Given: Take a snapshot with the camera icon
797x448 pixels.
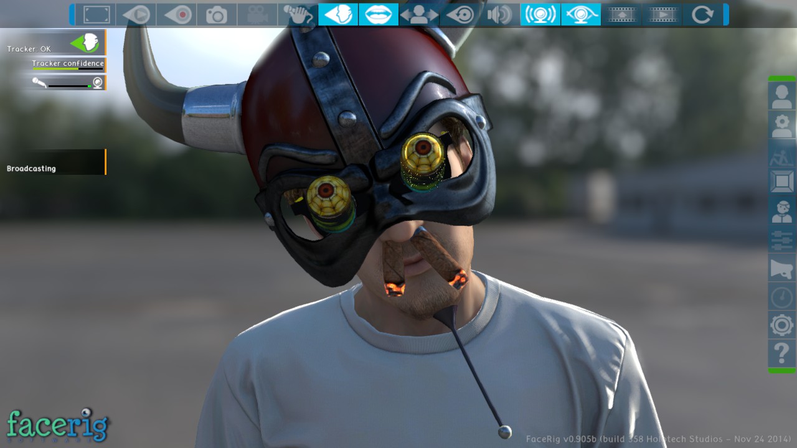Looking at the screenshot, I should pyautogui.click(x=216, y=14).
